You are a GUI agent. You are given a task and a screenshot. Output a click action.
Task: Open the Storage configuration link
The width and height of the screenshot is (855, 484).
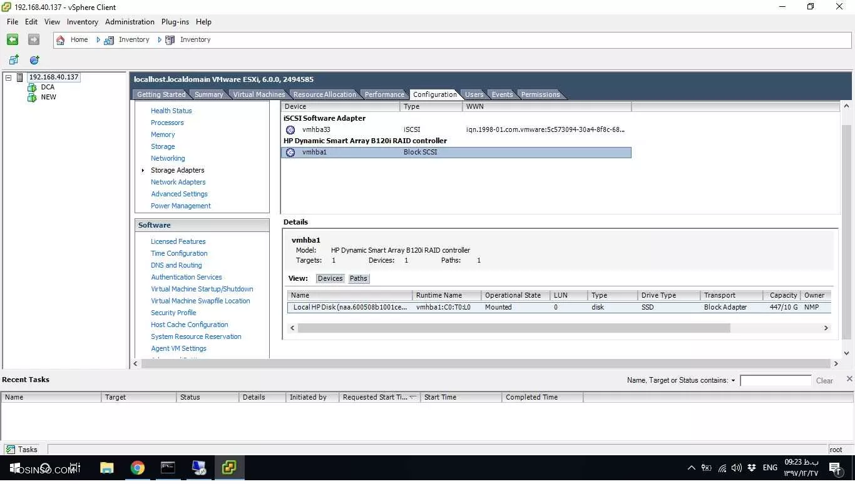163,146
